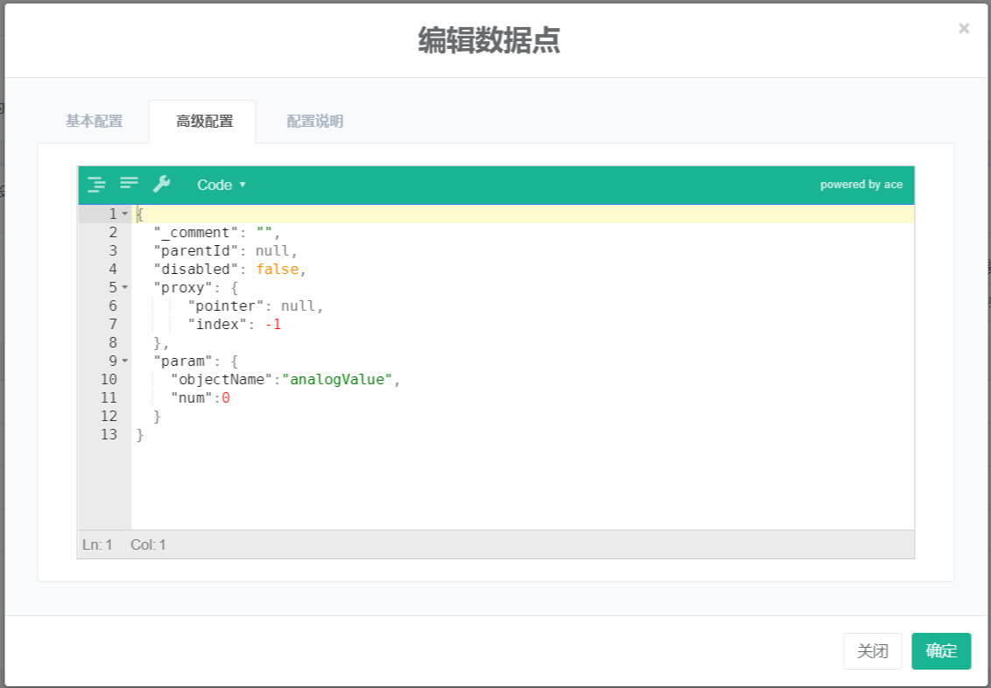
Task: Open the 配置说明 tab
Action: [315, 122]
